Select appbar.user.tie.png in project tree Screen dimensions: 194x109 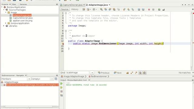23,21
